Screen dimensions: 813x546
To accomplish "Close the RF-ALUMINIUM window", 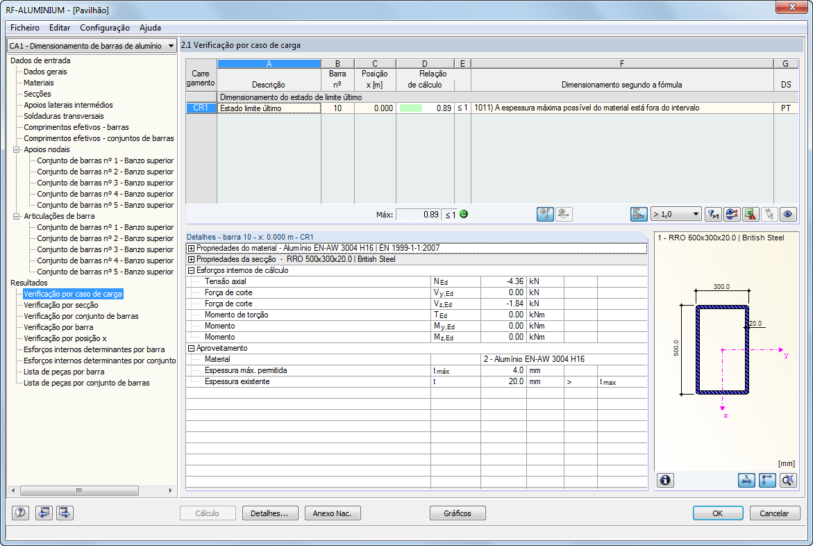I will [791, 7].
